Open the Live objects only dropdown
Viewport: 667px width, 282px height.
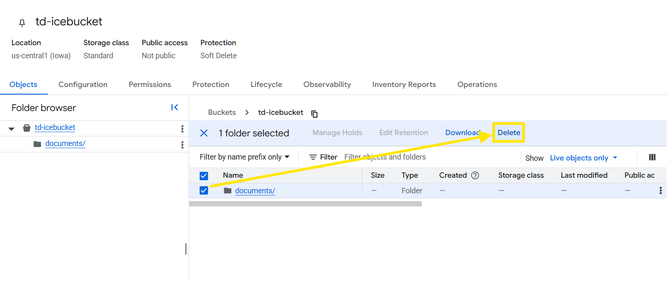583,158
